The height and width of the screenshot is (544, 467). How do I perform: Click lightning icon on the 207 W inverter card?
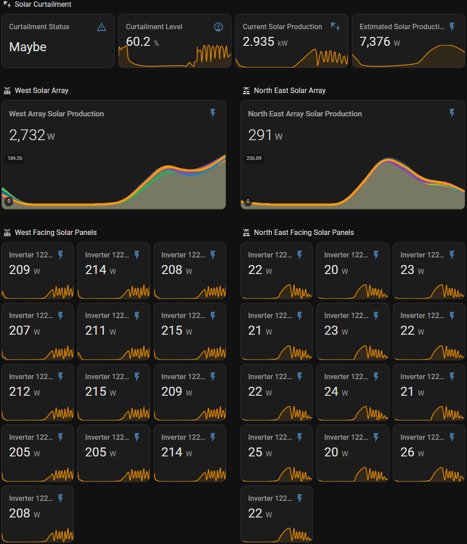tap(61, 316)
